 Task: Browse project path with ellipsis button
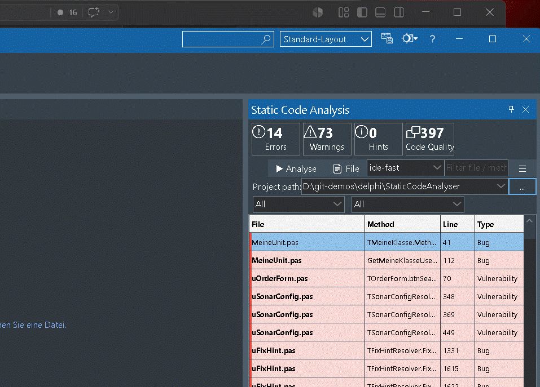click(522, 186)
